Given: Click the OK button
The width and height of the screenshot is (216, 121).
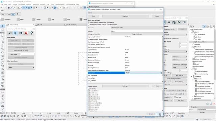Looking at the screenshot, I should coord(159,114).
